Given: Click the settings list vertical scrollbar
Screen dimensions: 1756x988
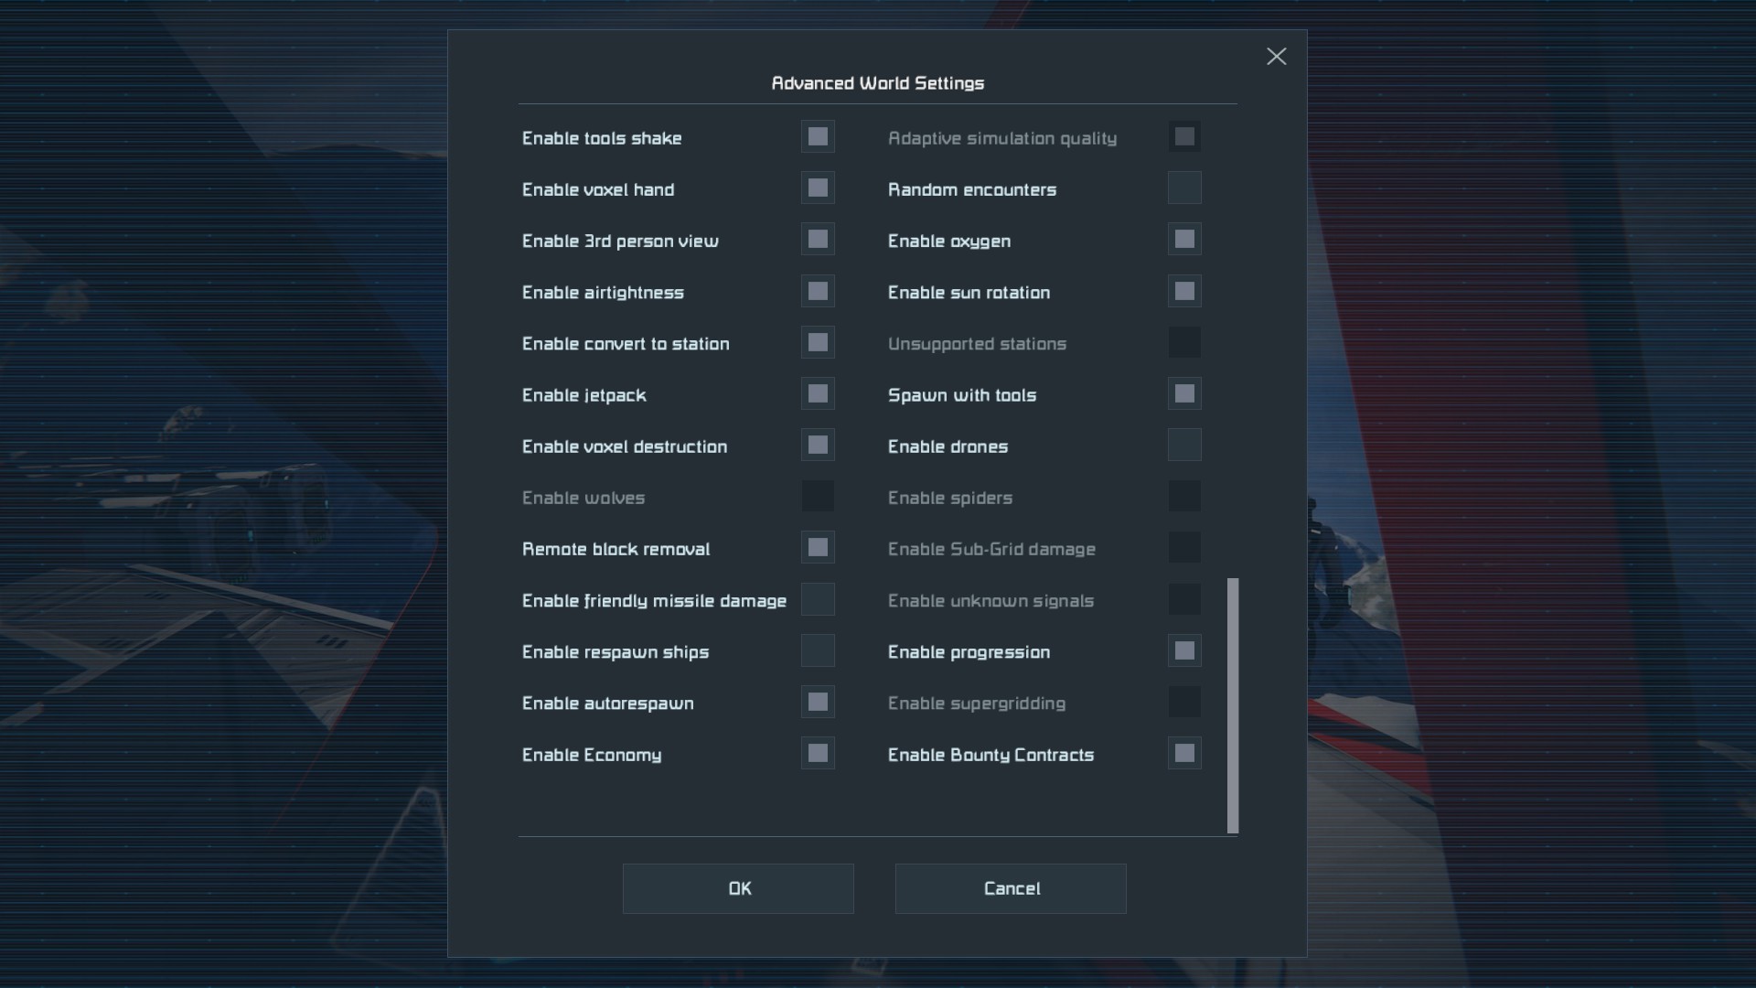Looking at the screenshot, I should [x=1232, y=704].
